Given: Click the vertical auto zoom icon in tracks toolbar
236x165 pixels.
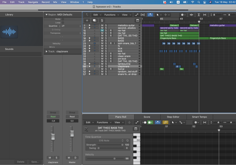Looking at the screenshot, I should 199,15.
